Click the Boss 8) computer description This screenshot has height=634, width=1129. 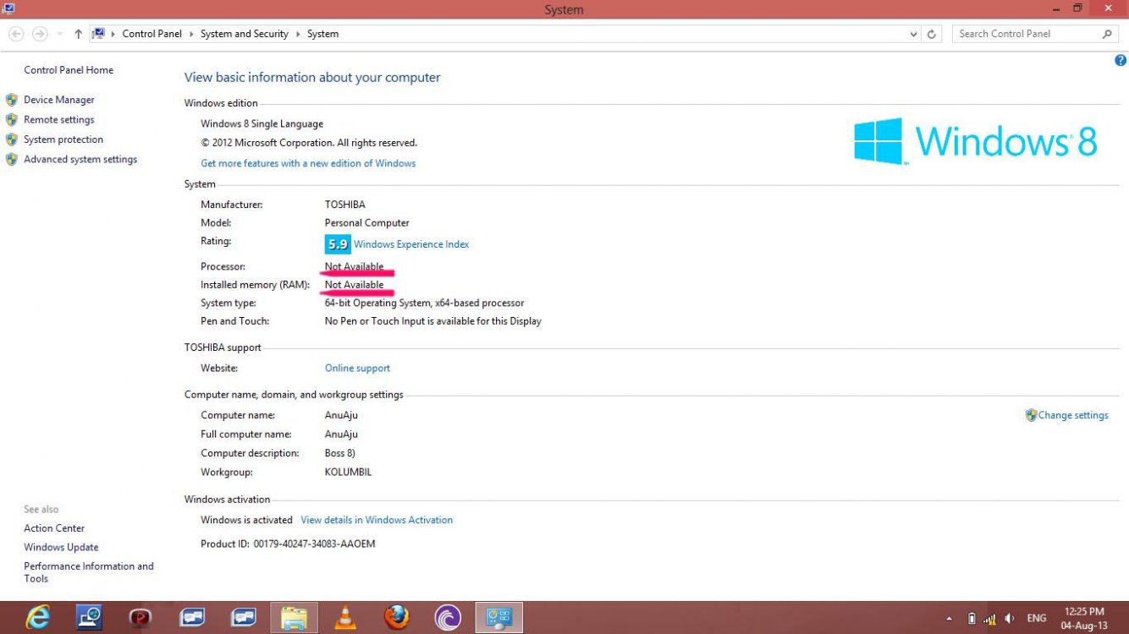coord(340,453)
